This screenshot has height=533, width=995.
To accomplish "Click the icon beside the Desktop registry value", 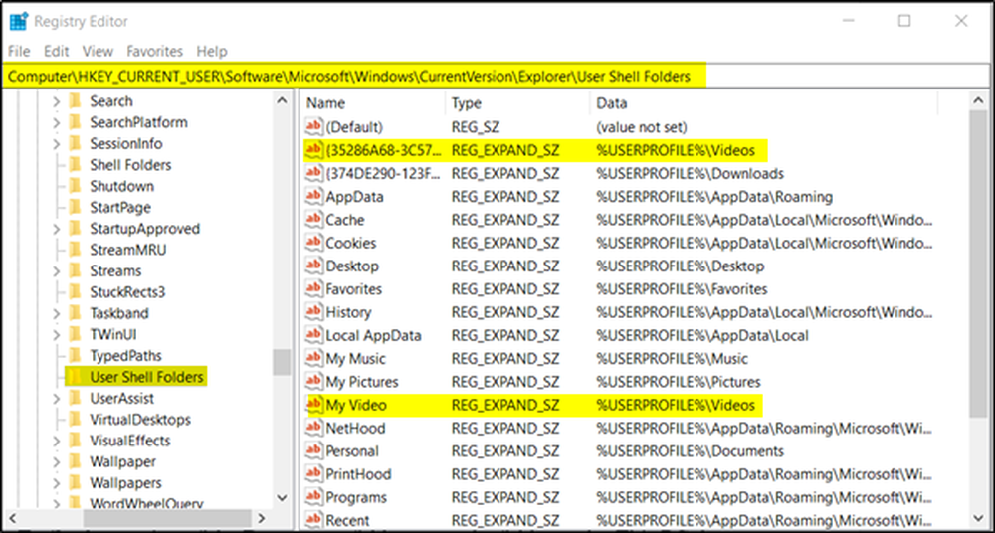I will [314, 266].
